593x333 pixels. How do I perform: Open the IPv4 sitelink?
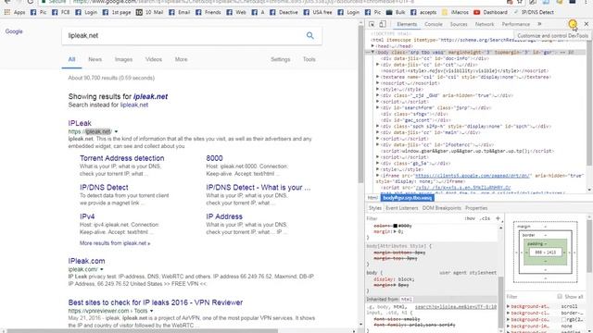point(87,216)
